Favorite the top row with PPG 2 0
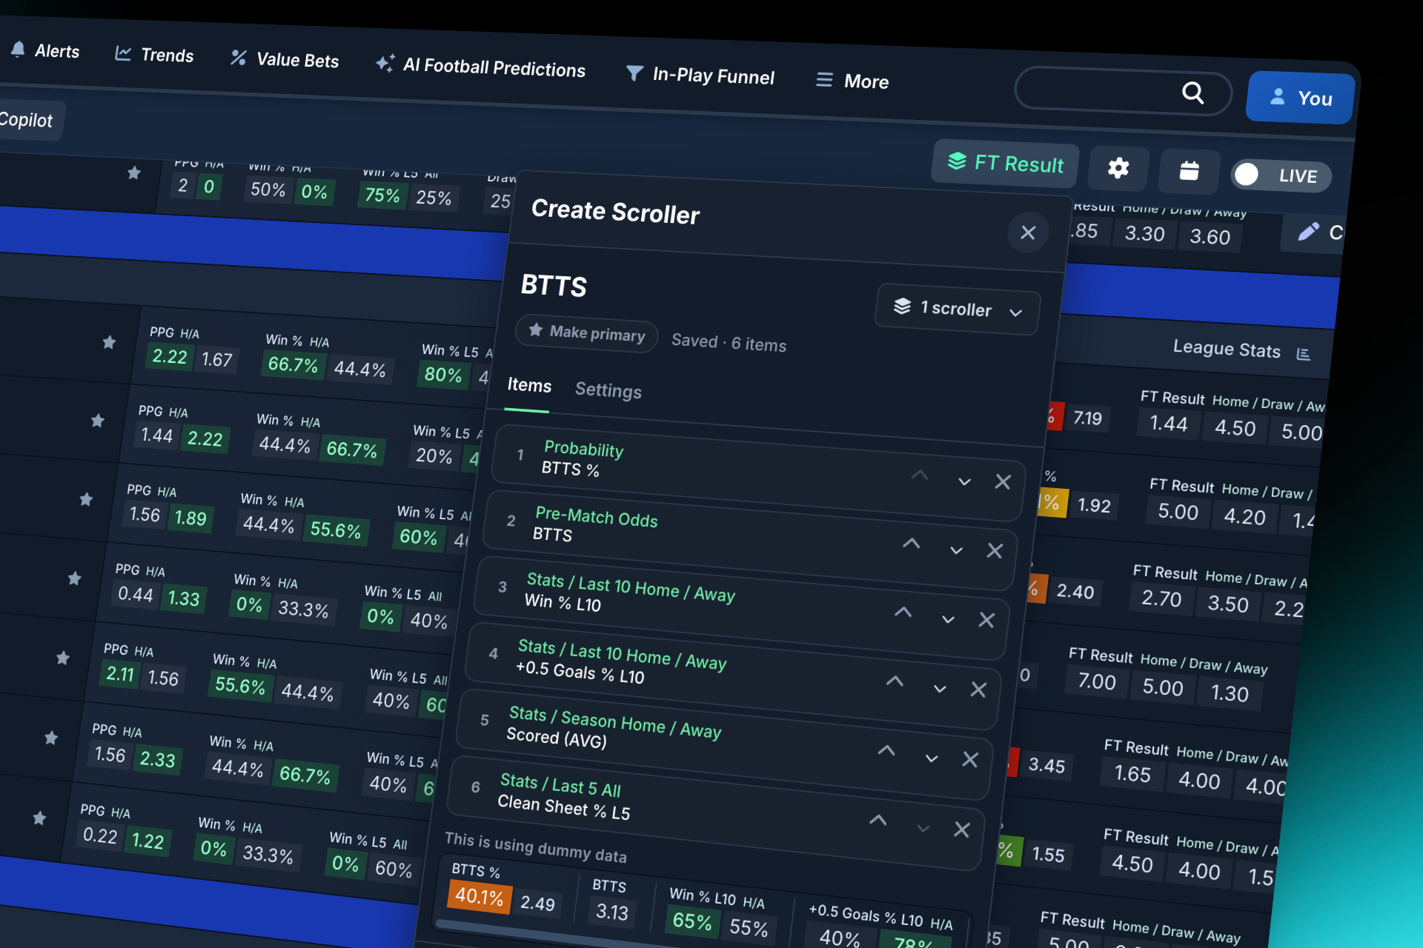Viewport: 1423px width, 948px height. (x=133, y=173)
